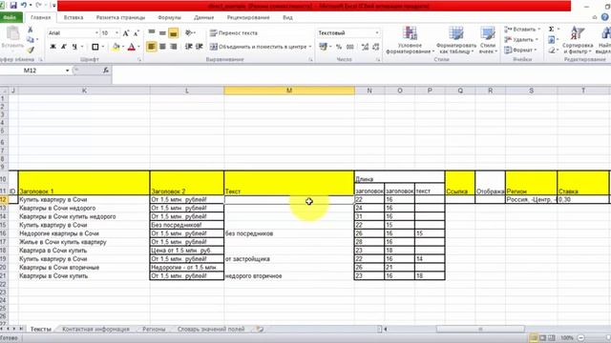
Task: Click cell 'без посредников' in row 16
Action: point(288,233)
